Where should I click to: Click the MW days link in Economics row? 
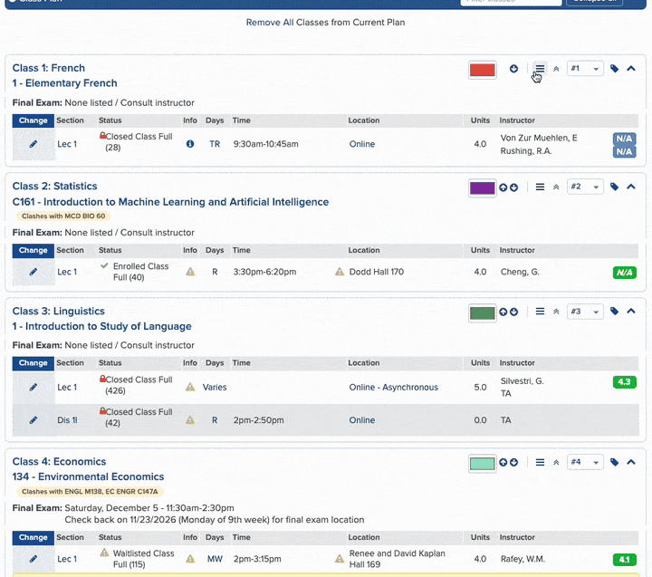click(x=215, y=559)
